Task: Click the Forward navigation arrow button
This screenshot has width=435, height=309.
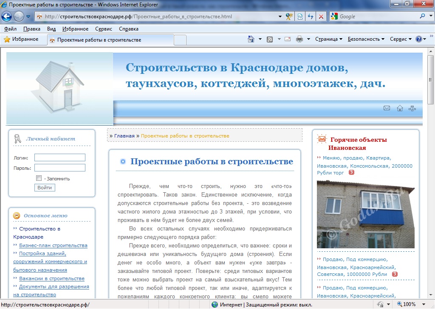Action: (x=19, y=17)
